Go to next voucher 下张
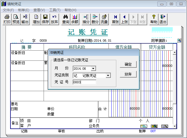 click(133, 19)
